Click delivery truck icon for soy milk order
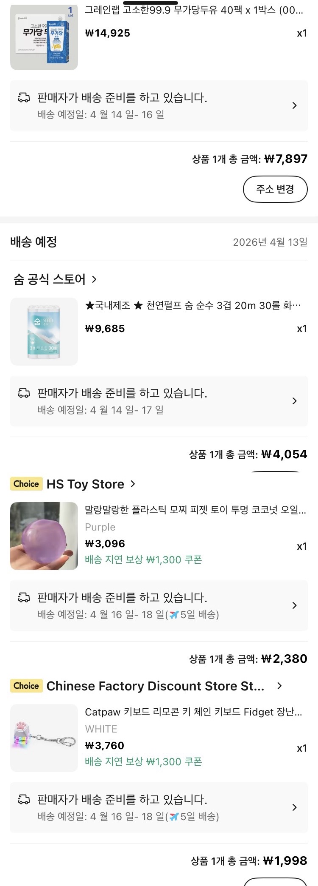The image size is (318, 886). coord(24,98)
